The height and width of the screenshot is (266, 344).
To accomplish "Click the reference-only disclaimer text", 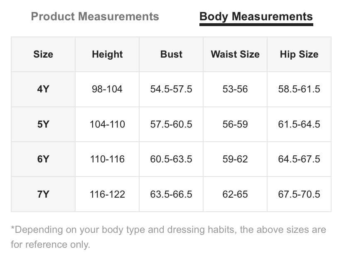I will tap(169, 237).
